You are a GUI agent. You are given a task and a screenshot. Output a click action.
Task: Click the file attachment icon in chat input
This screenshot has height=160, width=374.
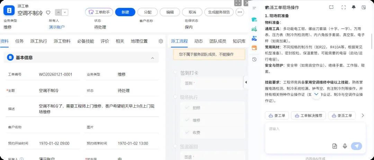pyautogui.click(x=335, y=146)
